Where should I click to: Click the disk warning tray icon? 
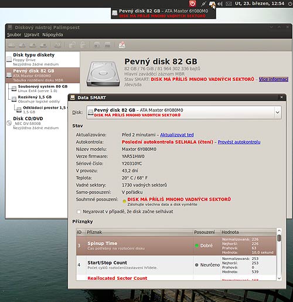[x=212, y=4]
